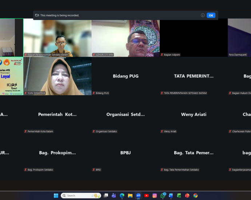Image resolution: width=251 pixels, height=200 pixels.
Task: Launch Microsoft Edge from taskbar
Action: click(122, 196)
